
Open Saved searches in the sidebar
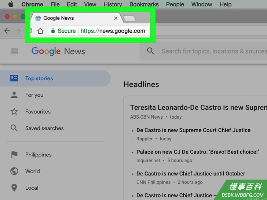coord(44,128)
